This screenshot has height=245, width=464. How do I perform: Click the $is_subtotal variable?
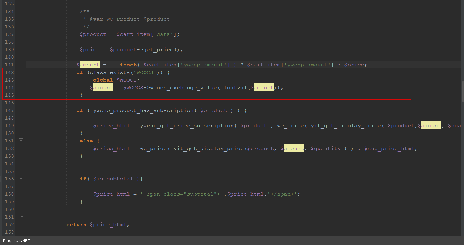pyautogui.click(x=113, y=179)
